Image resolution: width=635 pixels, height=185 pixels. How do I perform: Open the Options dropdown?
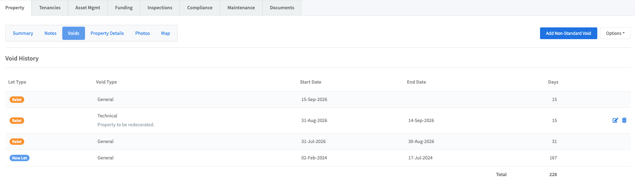point(615,33)
